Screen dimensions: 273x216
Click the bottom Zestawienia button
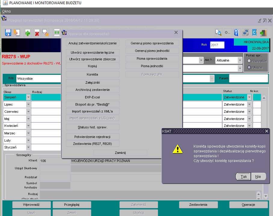coord(198,205)
